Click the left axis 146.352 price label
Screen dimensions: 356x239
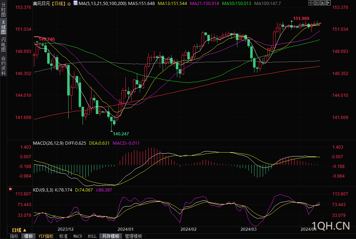coord(23,74)
